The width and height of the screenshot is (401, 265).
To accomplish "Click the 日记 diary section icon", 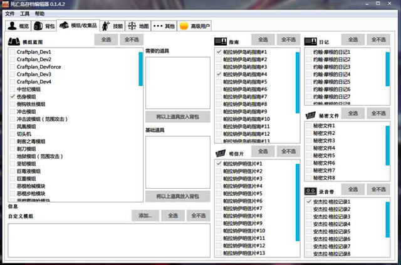I will 311,41.
